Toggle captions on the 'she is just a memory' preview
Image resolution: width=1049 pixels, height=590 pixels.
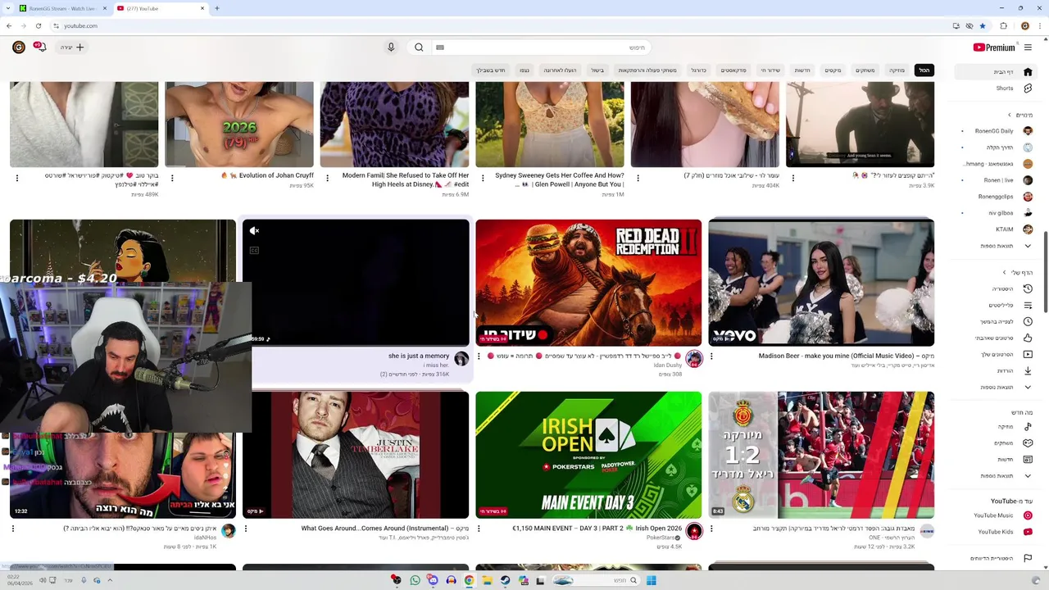[254, 250]
